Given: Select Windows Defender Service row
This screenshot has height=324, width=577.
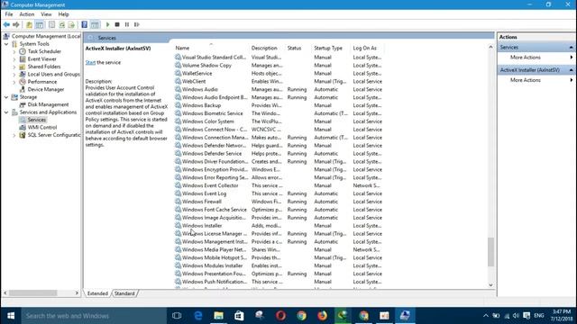Looking at the screenshot, I should coord(279,154).
